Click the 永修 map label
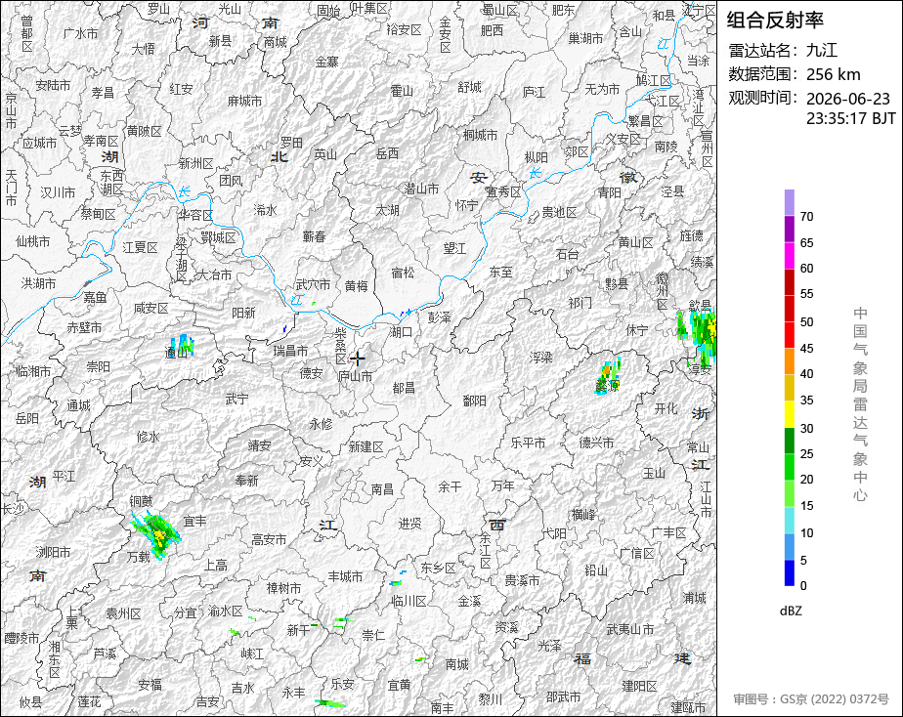 click(x=321, y=424)
